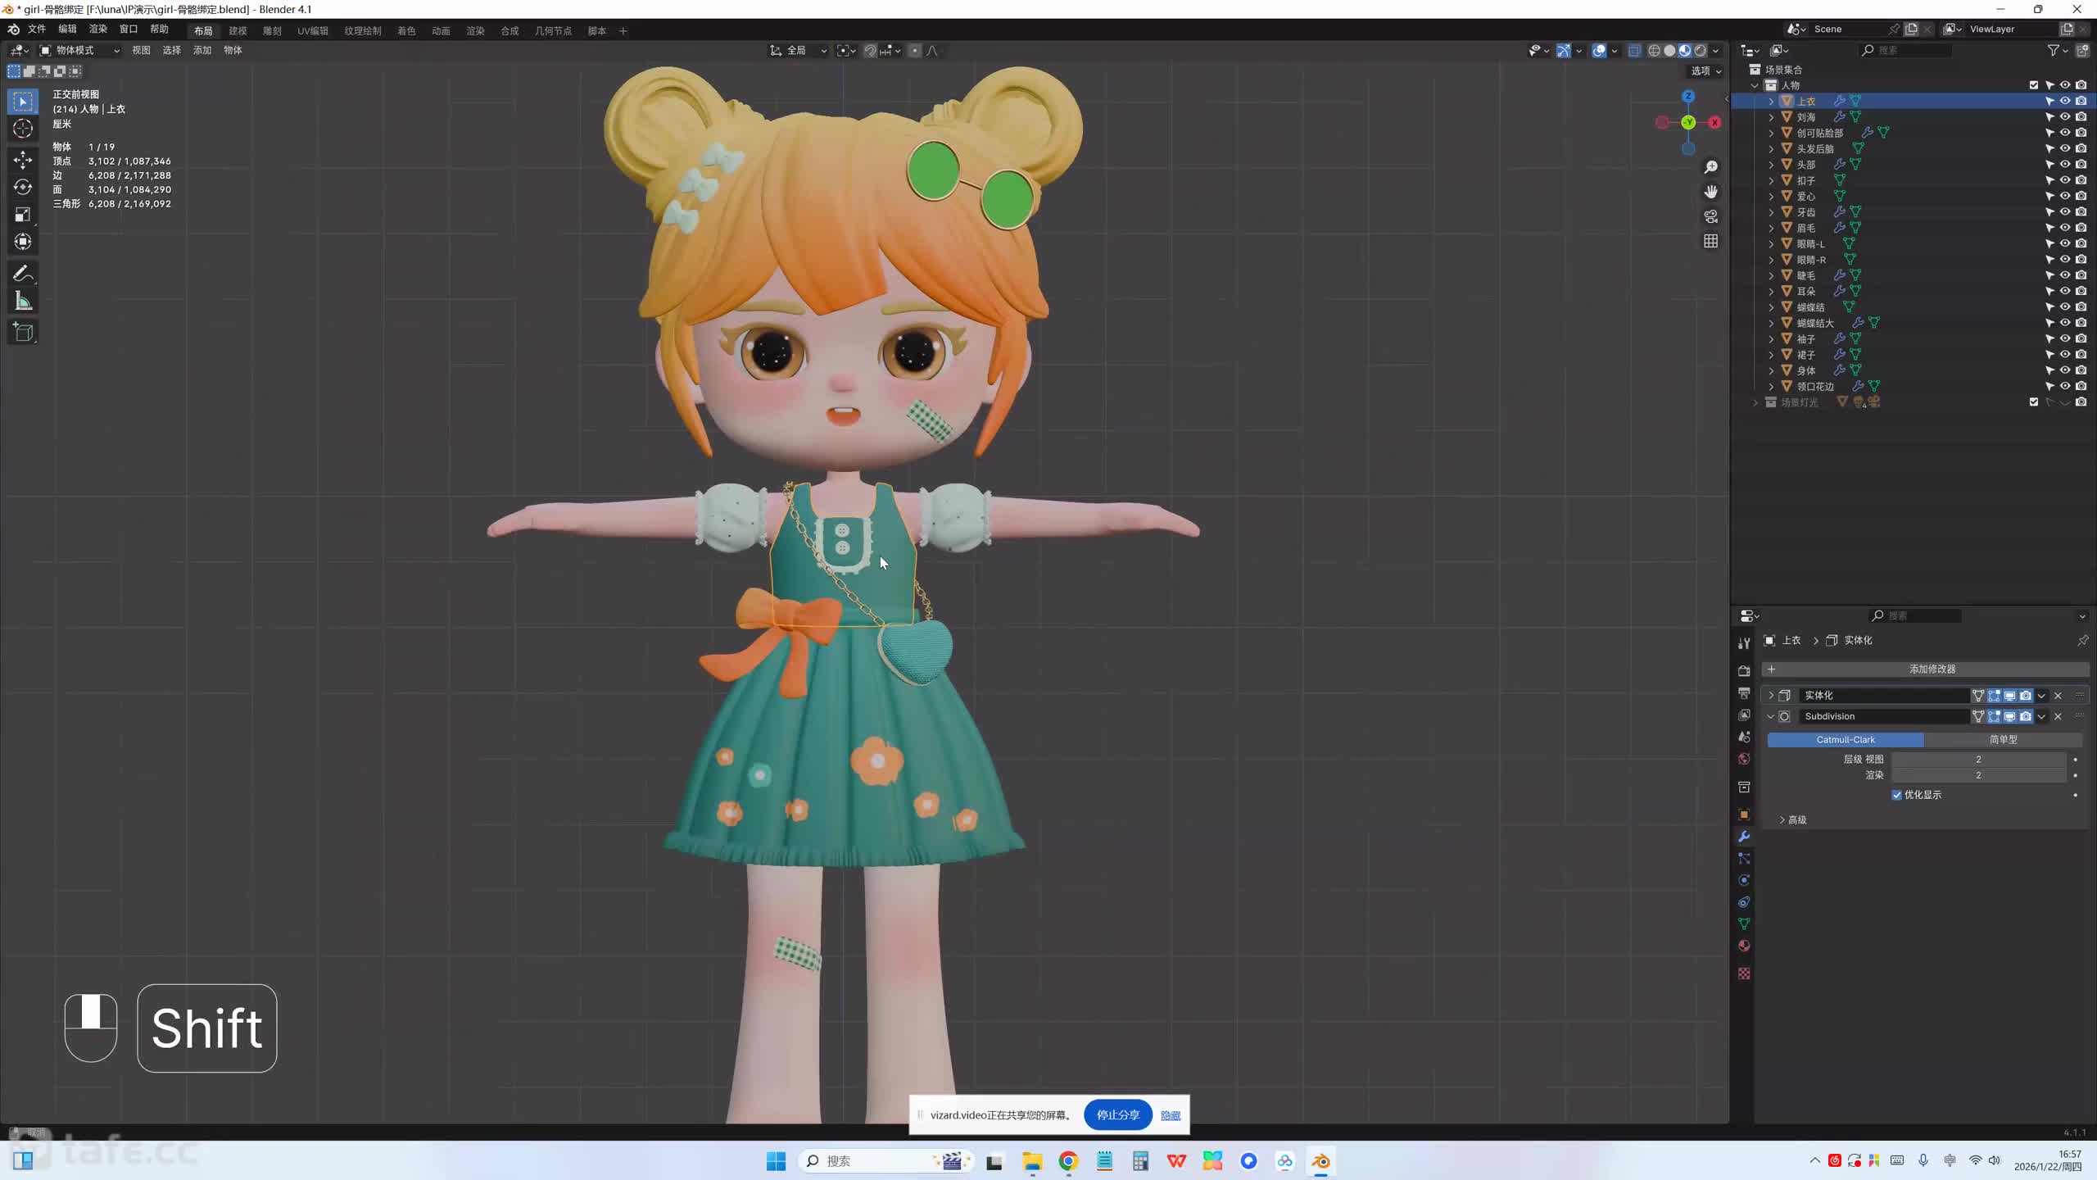Select the Annotate pencil tool
Viewport: 2097px width, 1180px height.
coord(23,274)
